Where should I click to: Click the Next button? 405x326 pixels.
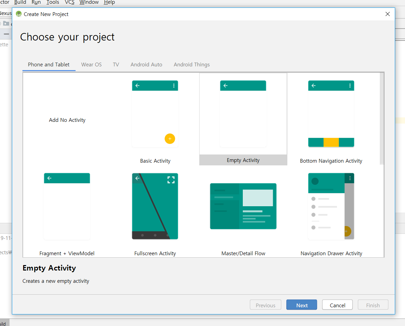[x=302, y=305]
